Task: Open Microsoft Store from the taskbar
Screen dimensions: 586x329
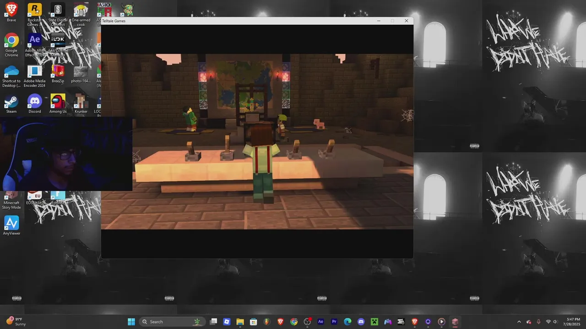Action: tap(253, 322)
